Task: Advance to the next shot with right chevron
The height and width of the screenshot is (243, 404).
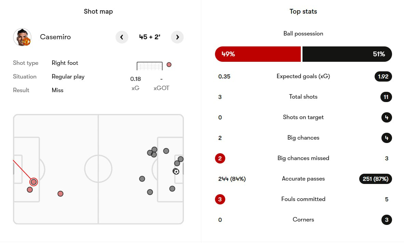Action: 177,37
